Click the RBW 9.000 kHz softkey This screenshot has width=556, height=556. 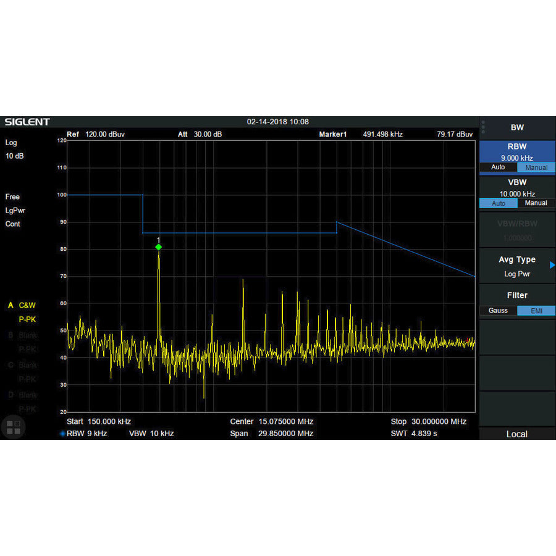click(x=516, y=153)
